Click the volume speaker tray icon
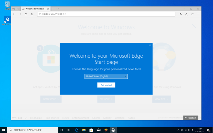The width and height of the screenshot is (213, 133). (189, 130)
